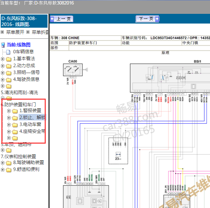Click 菜单折叠 to collapse all menus
This screenshot has width=210, height=208.
tap(40, 32)
